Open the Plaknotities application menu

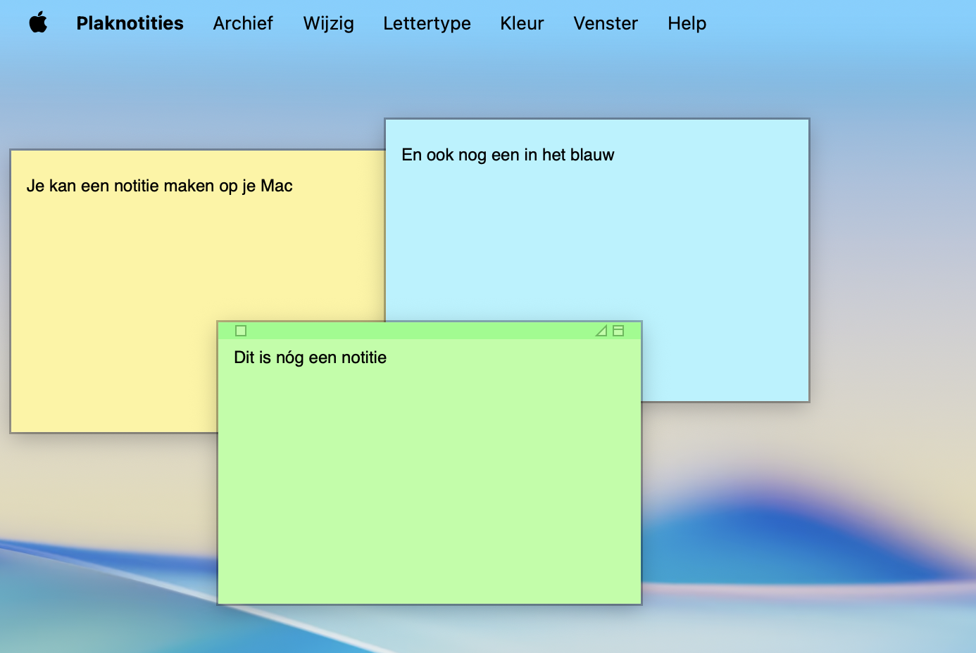click(130, 23)
